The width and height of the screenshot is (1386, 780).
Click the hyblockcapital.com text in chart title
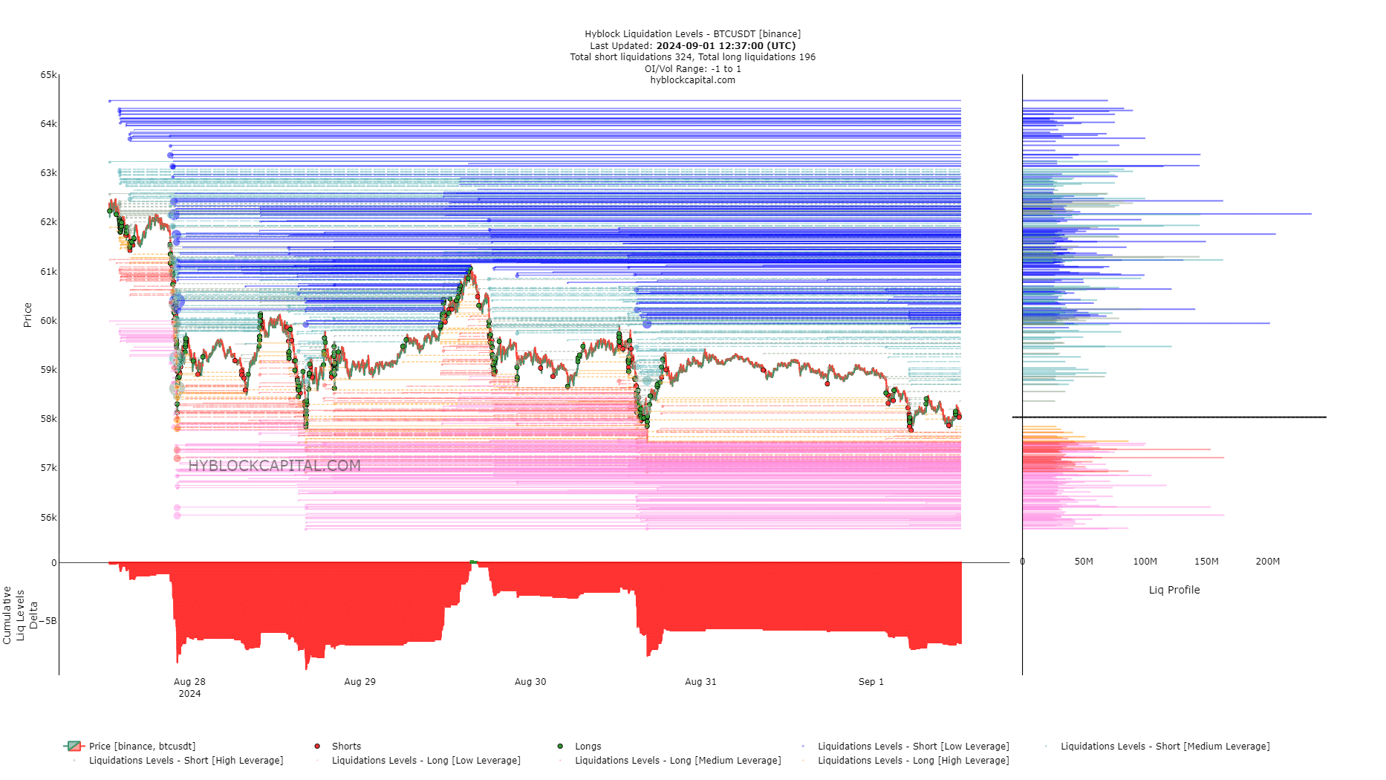pos(692,80)
